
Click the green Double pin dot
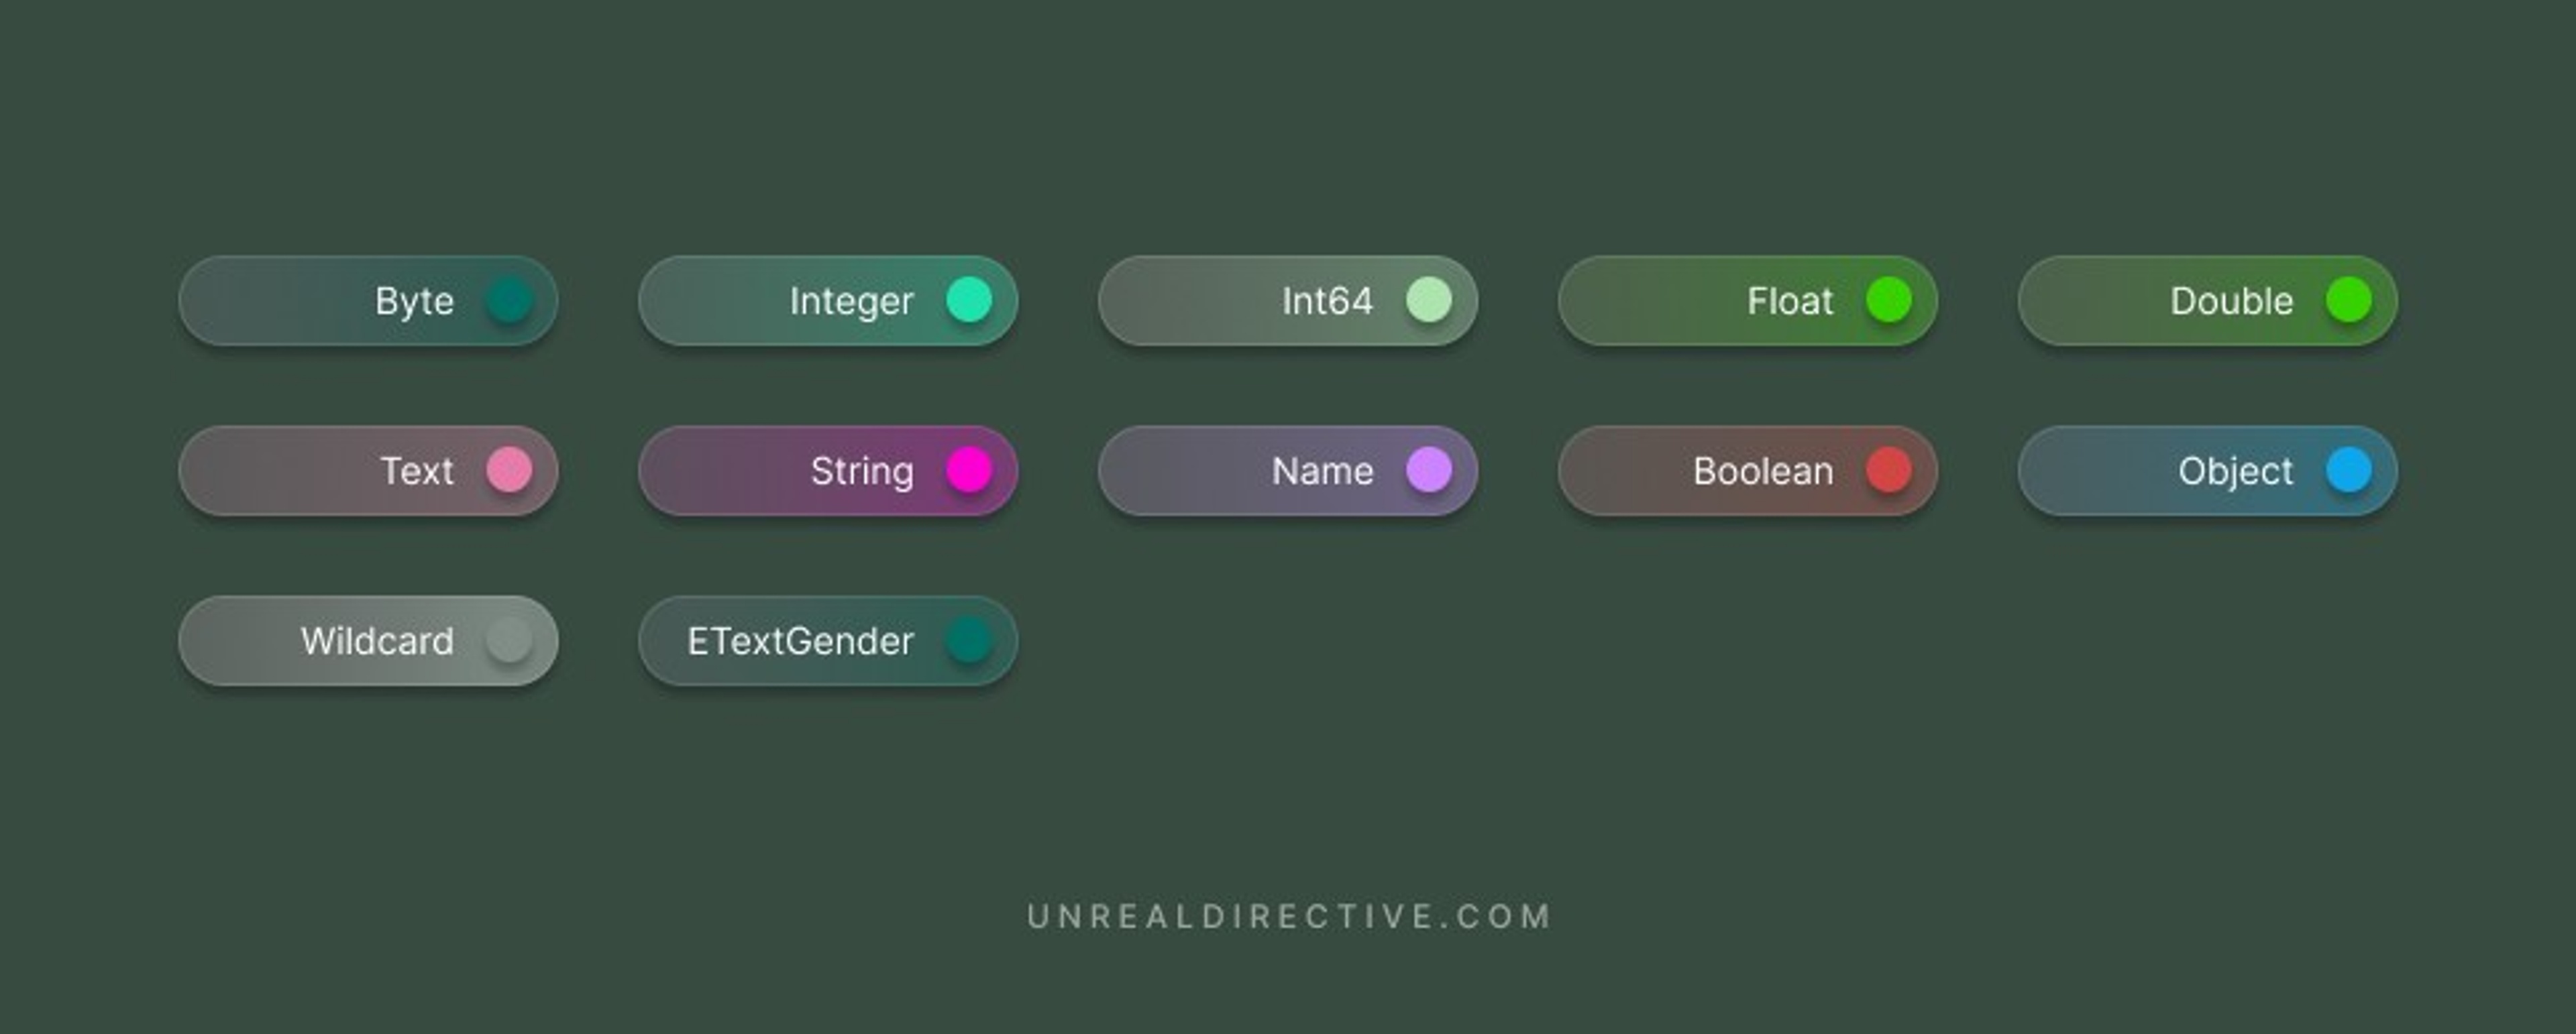(x=2349, y=300)
